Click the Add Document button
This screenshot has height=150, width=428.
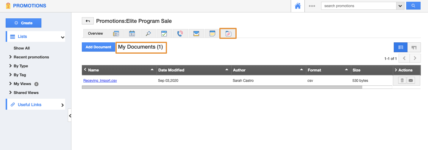(98, 47)
